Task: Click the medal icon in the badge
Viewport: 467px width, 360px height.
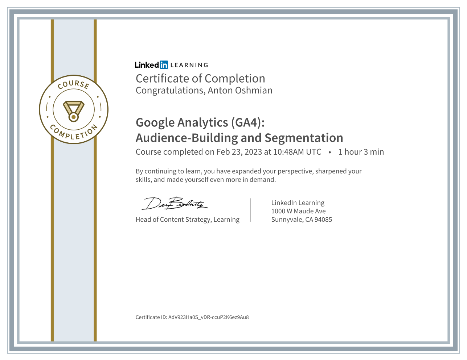Action: tap(74, 110)
